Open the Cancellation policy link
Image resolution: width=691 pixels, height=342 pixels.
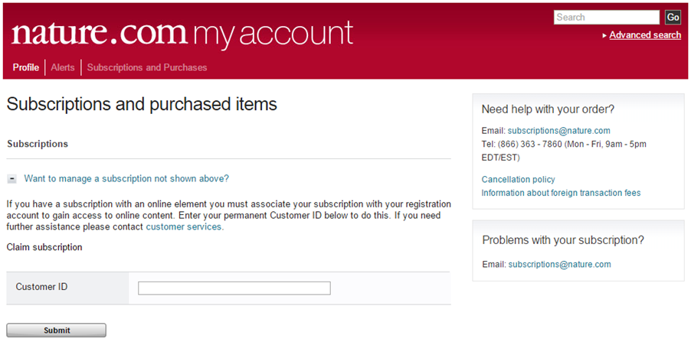point(518,179)
